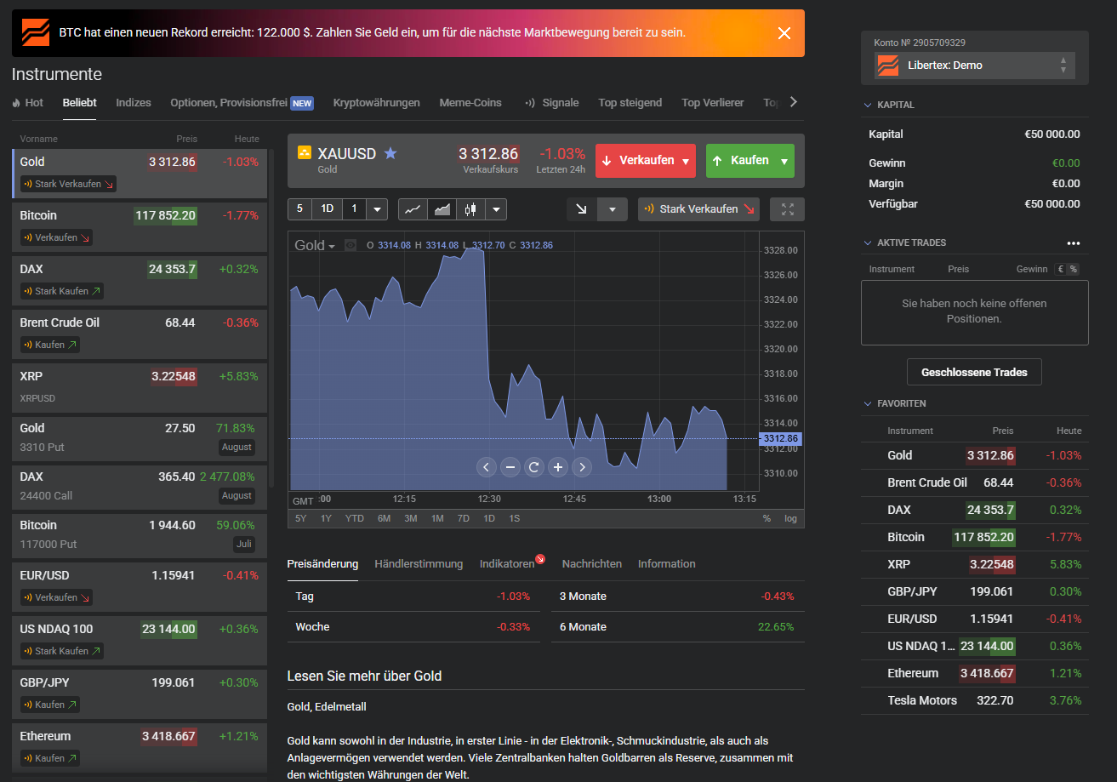Open drawing tools dropdown

point(613,209)
